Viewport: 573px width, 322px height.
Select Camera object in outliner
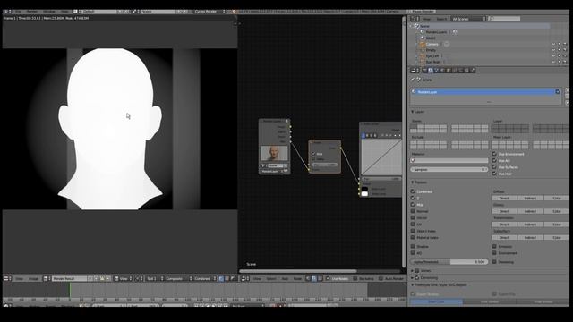[432, 44]
